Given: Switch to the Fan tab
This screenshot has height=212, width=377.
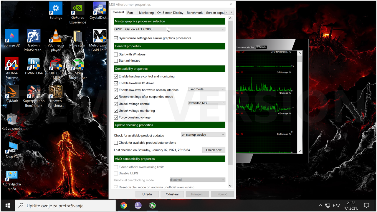Looking at the screenshot, I should pyautogui.click(x=130, y=13).
